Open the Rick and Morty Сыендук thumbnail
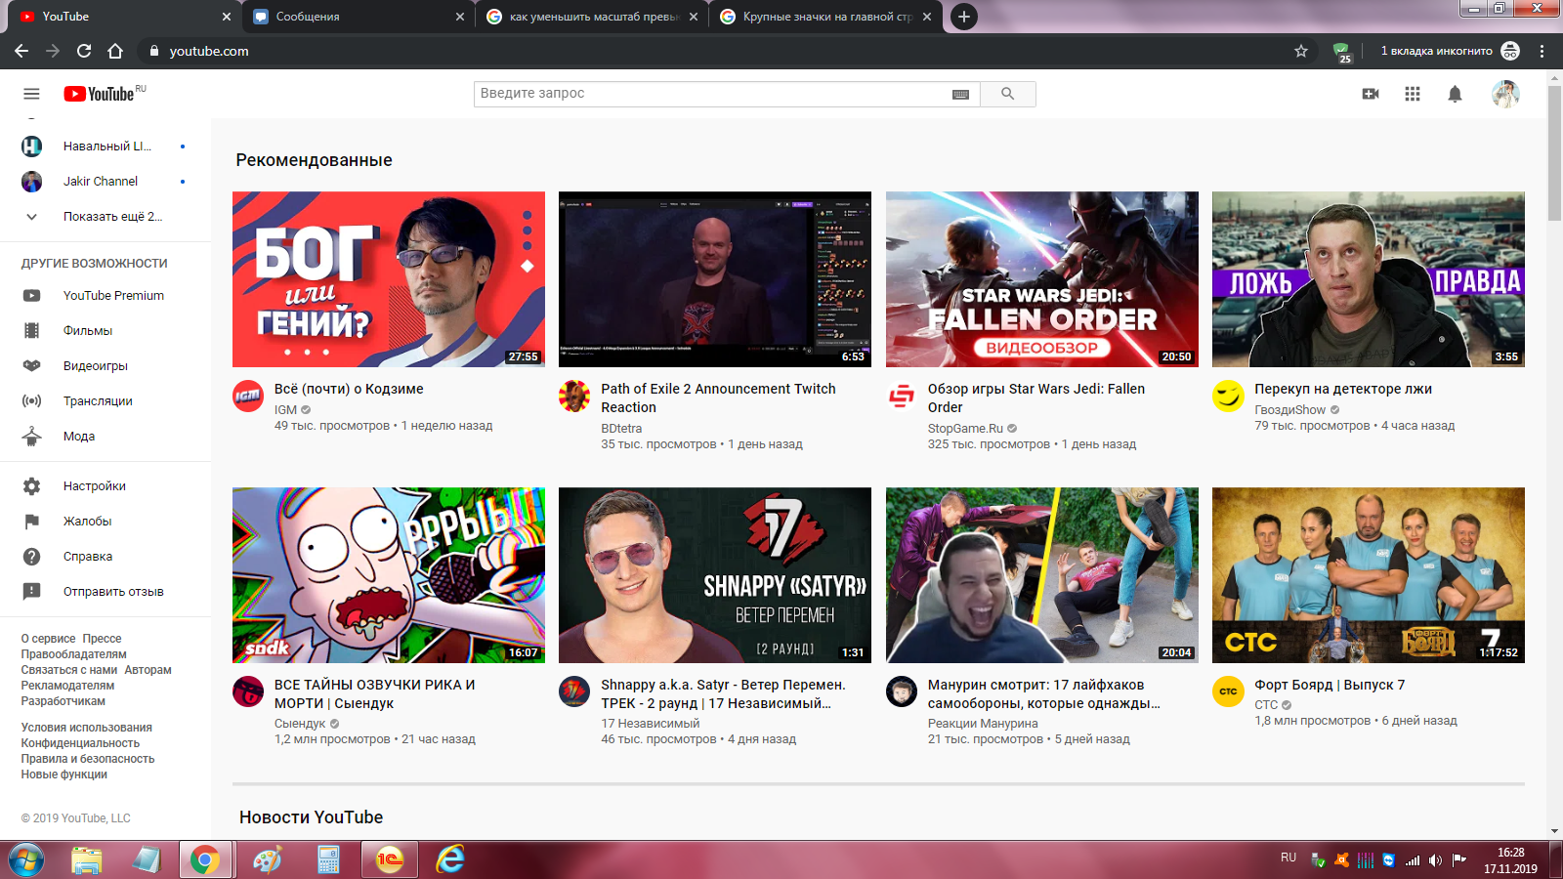The height and width of the screenshot is (879, 1563). [x=389, y=575]
